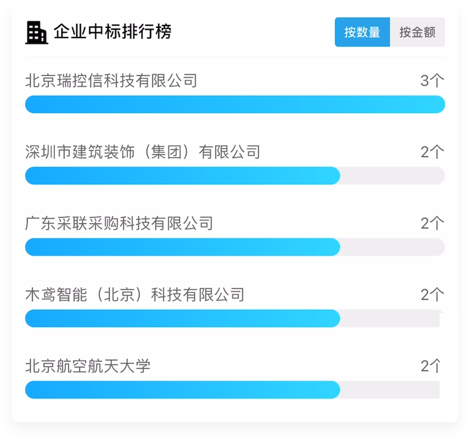470x440 pixels.
Task: Click the 2个 count for 深圳市建筑装饰
Action: (x=433, y=152)
